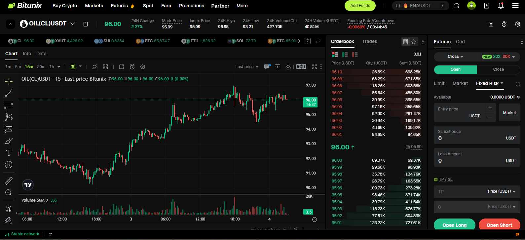Increase entry price with plus stepper
The image size is (525, 240).
point(490,108)
